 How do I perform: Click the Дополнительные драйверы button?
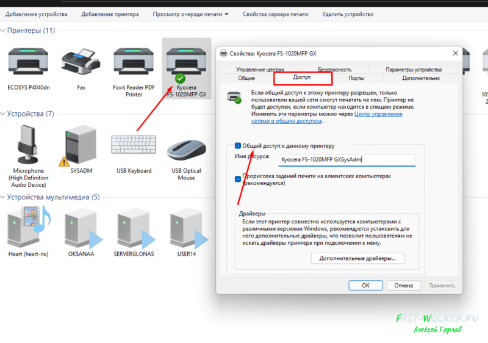pos(357,258)
